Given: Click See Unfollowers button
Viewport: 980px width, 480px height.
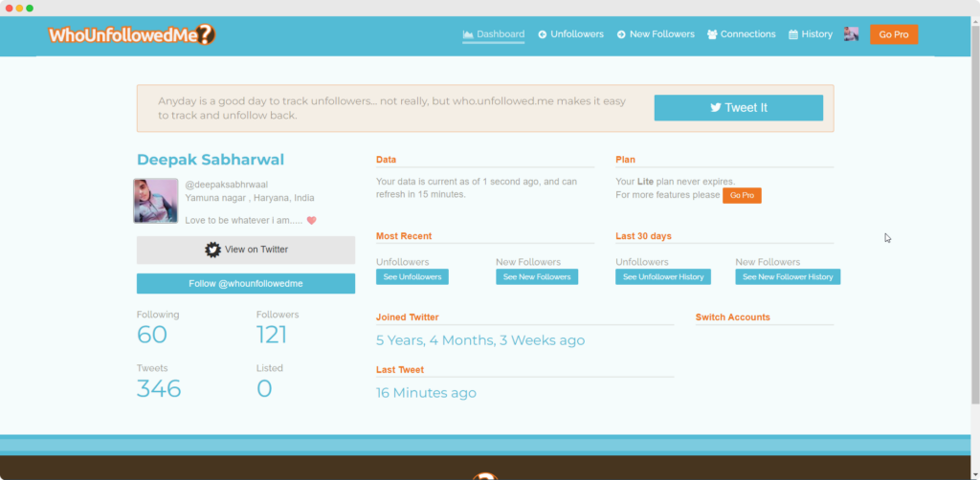Looking at the screenshot, I should point(412,276).
